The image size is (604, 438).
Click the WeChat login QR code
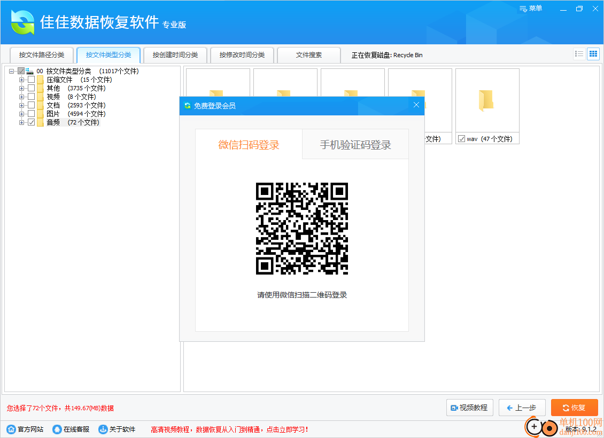click(x=302, y=229)
